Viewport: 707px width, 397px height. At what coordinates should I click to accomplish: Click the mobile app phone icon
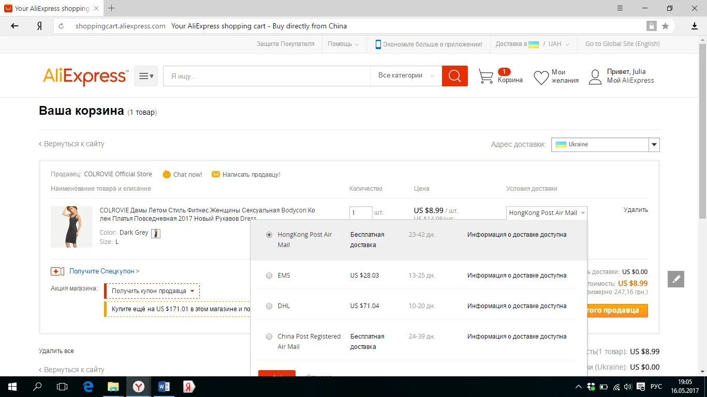point(378,44)
